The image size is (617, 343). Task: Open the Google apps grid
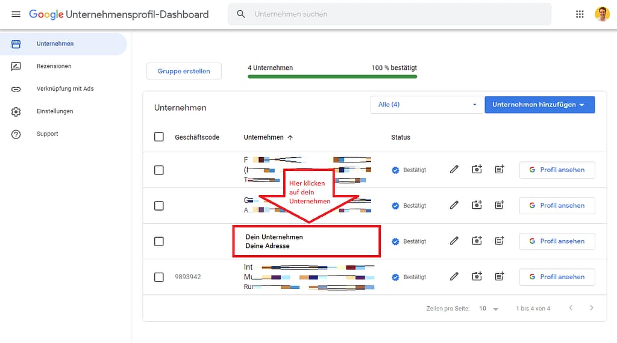tap(580, 14)
